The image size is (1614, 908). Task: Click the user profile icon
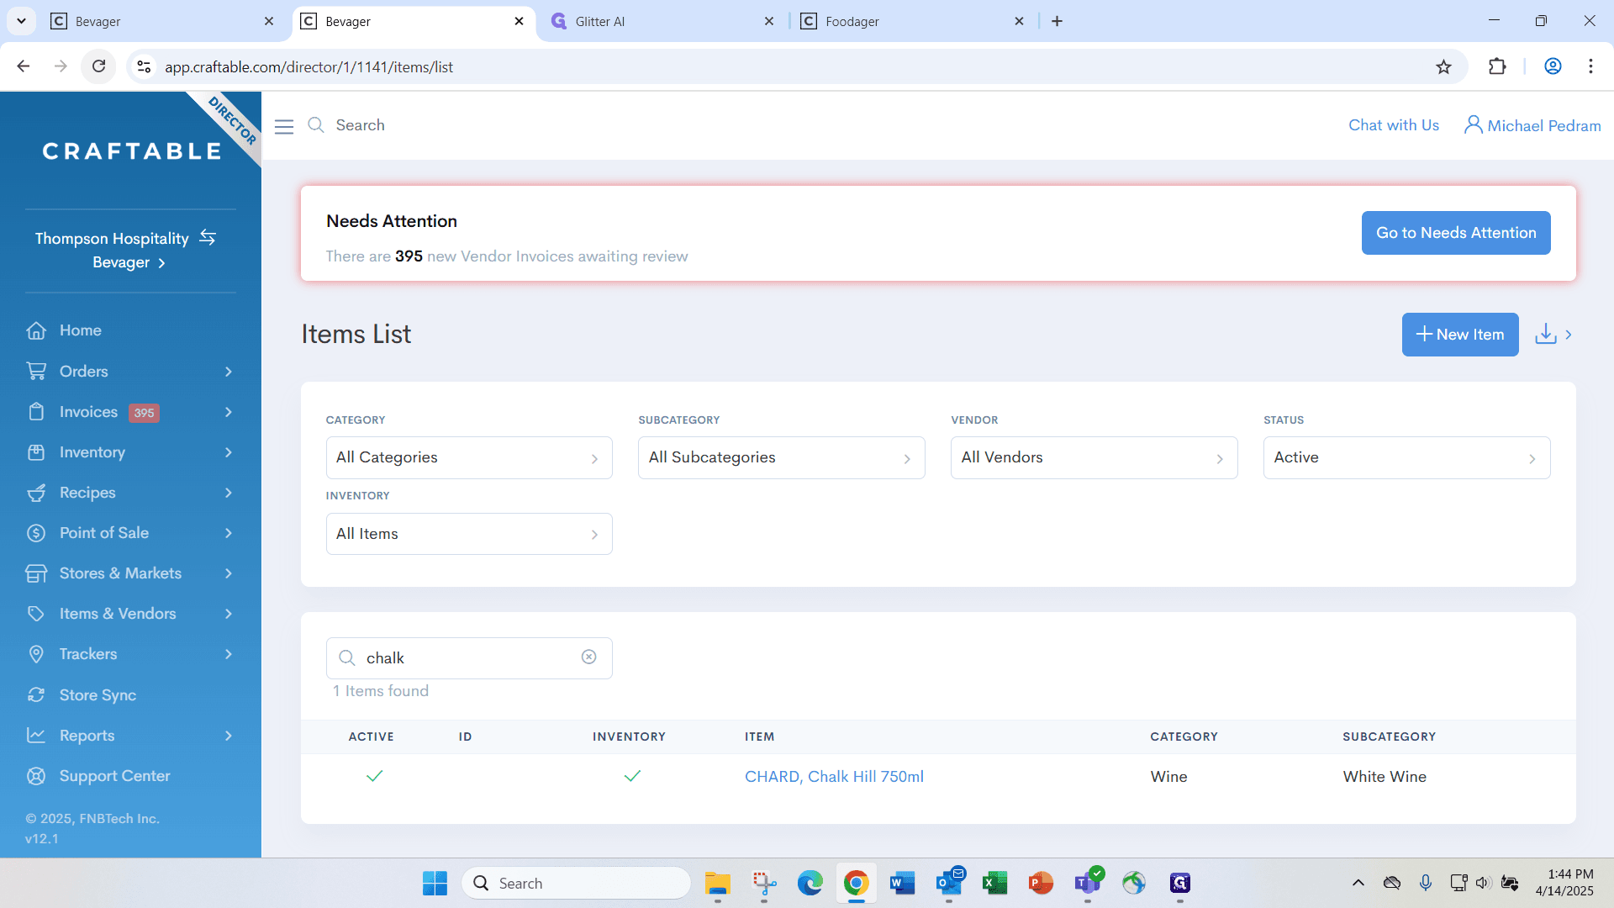(1473, 124)
